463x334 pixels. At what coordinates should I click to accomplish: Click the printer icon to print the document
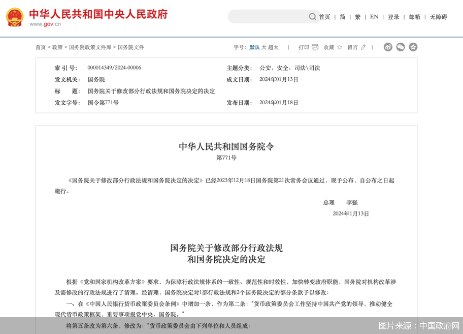click(x=315, y=47)
